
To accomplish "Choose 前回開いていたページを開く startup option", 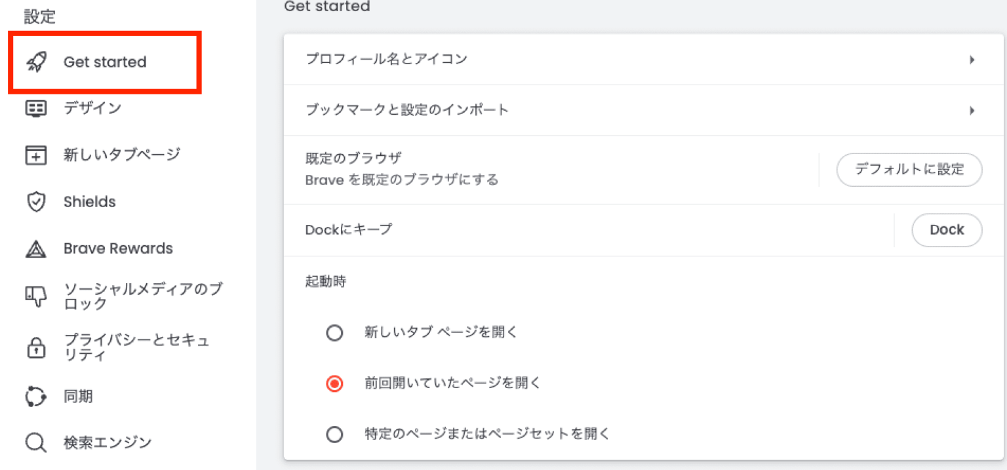I will (x=335, y=383).
